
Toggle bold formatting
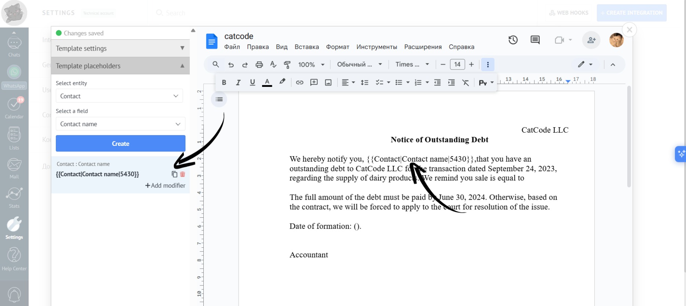point(224,82)
